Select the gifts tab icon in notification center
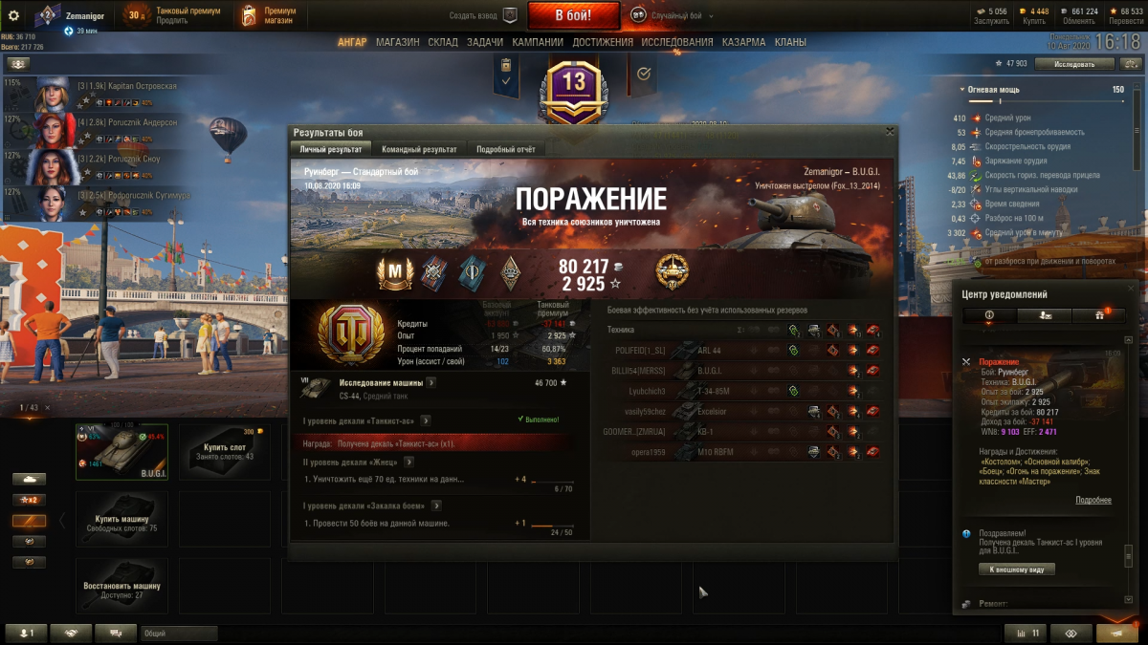1148x645 pixels. coord(1097,315)
